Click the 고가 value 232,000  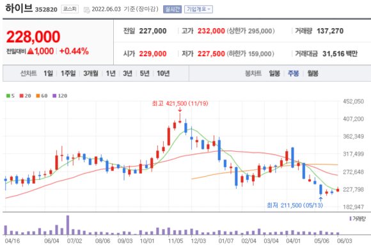pos(211,31)
